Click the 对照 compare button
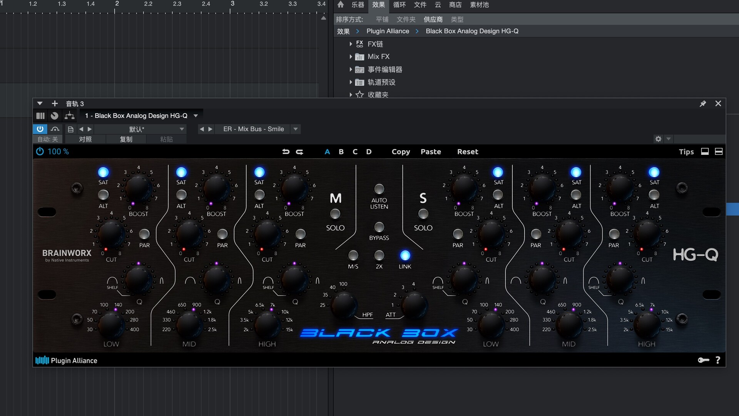 click(x=85, y=139)
